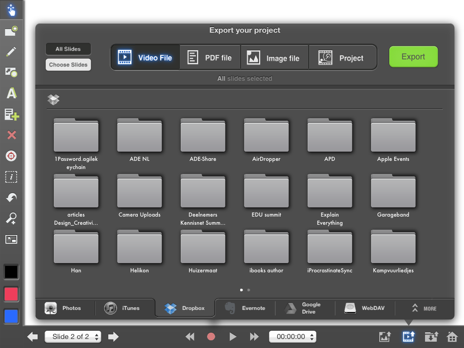Pick the red color swatch
This screenshot has width=464, height=348.
click(11, 294)
